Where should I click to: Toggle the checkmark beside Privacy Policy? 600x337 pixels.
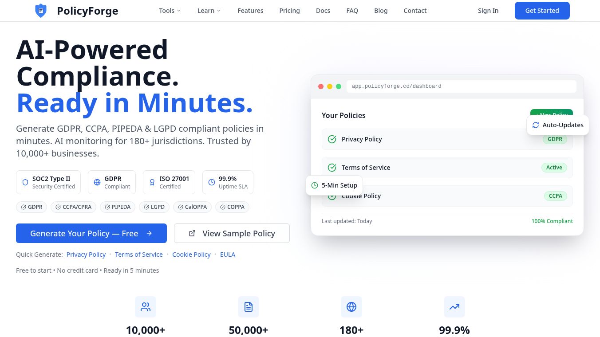[332, 139]
